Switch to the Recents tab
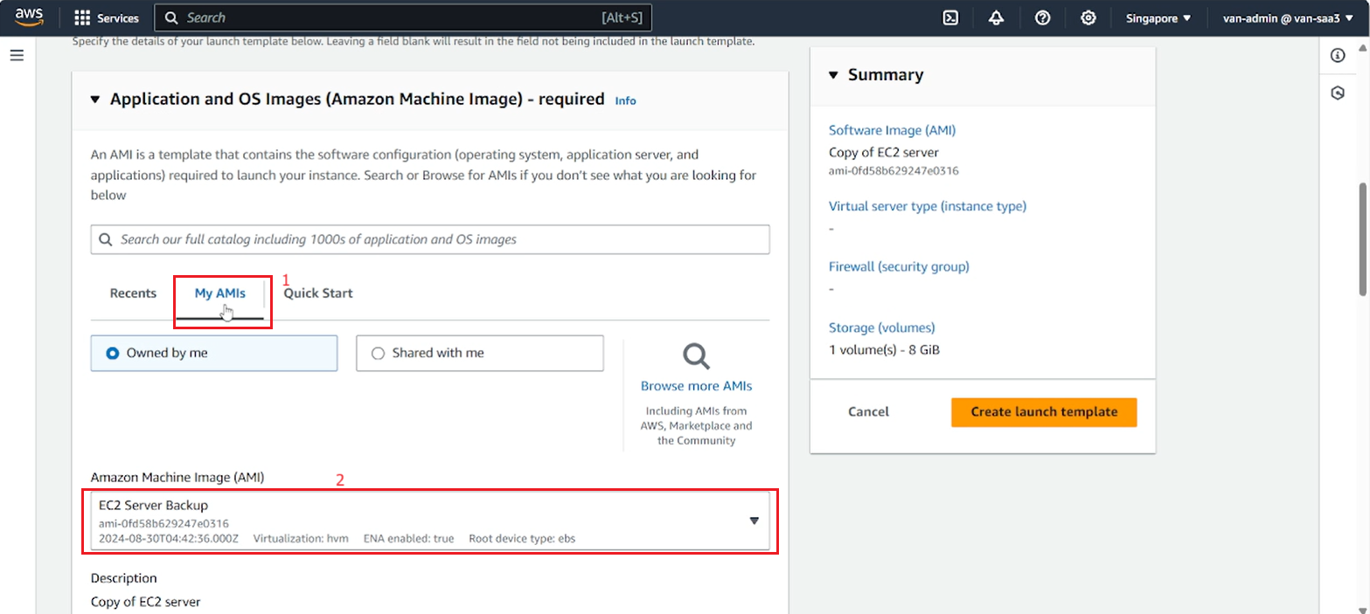 pos(133,293)
